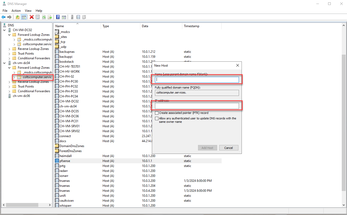This screenshot has height=215, width=347.
Task: Click the record list vertical scrollbar up arrow
Action: 344,26
